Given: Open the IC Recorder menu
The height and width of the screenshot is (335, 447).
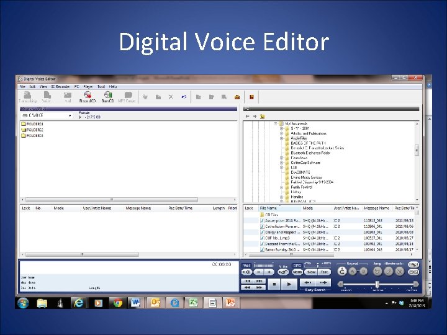Looking at the screenshot, I should click(60, 87).
